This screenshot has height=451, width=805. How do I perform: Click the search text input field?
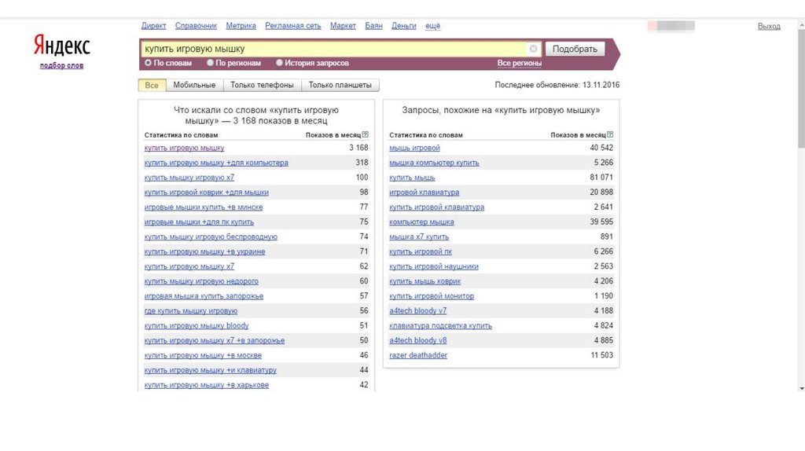pyautogui.click(x=334, y=49)
